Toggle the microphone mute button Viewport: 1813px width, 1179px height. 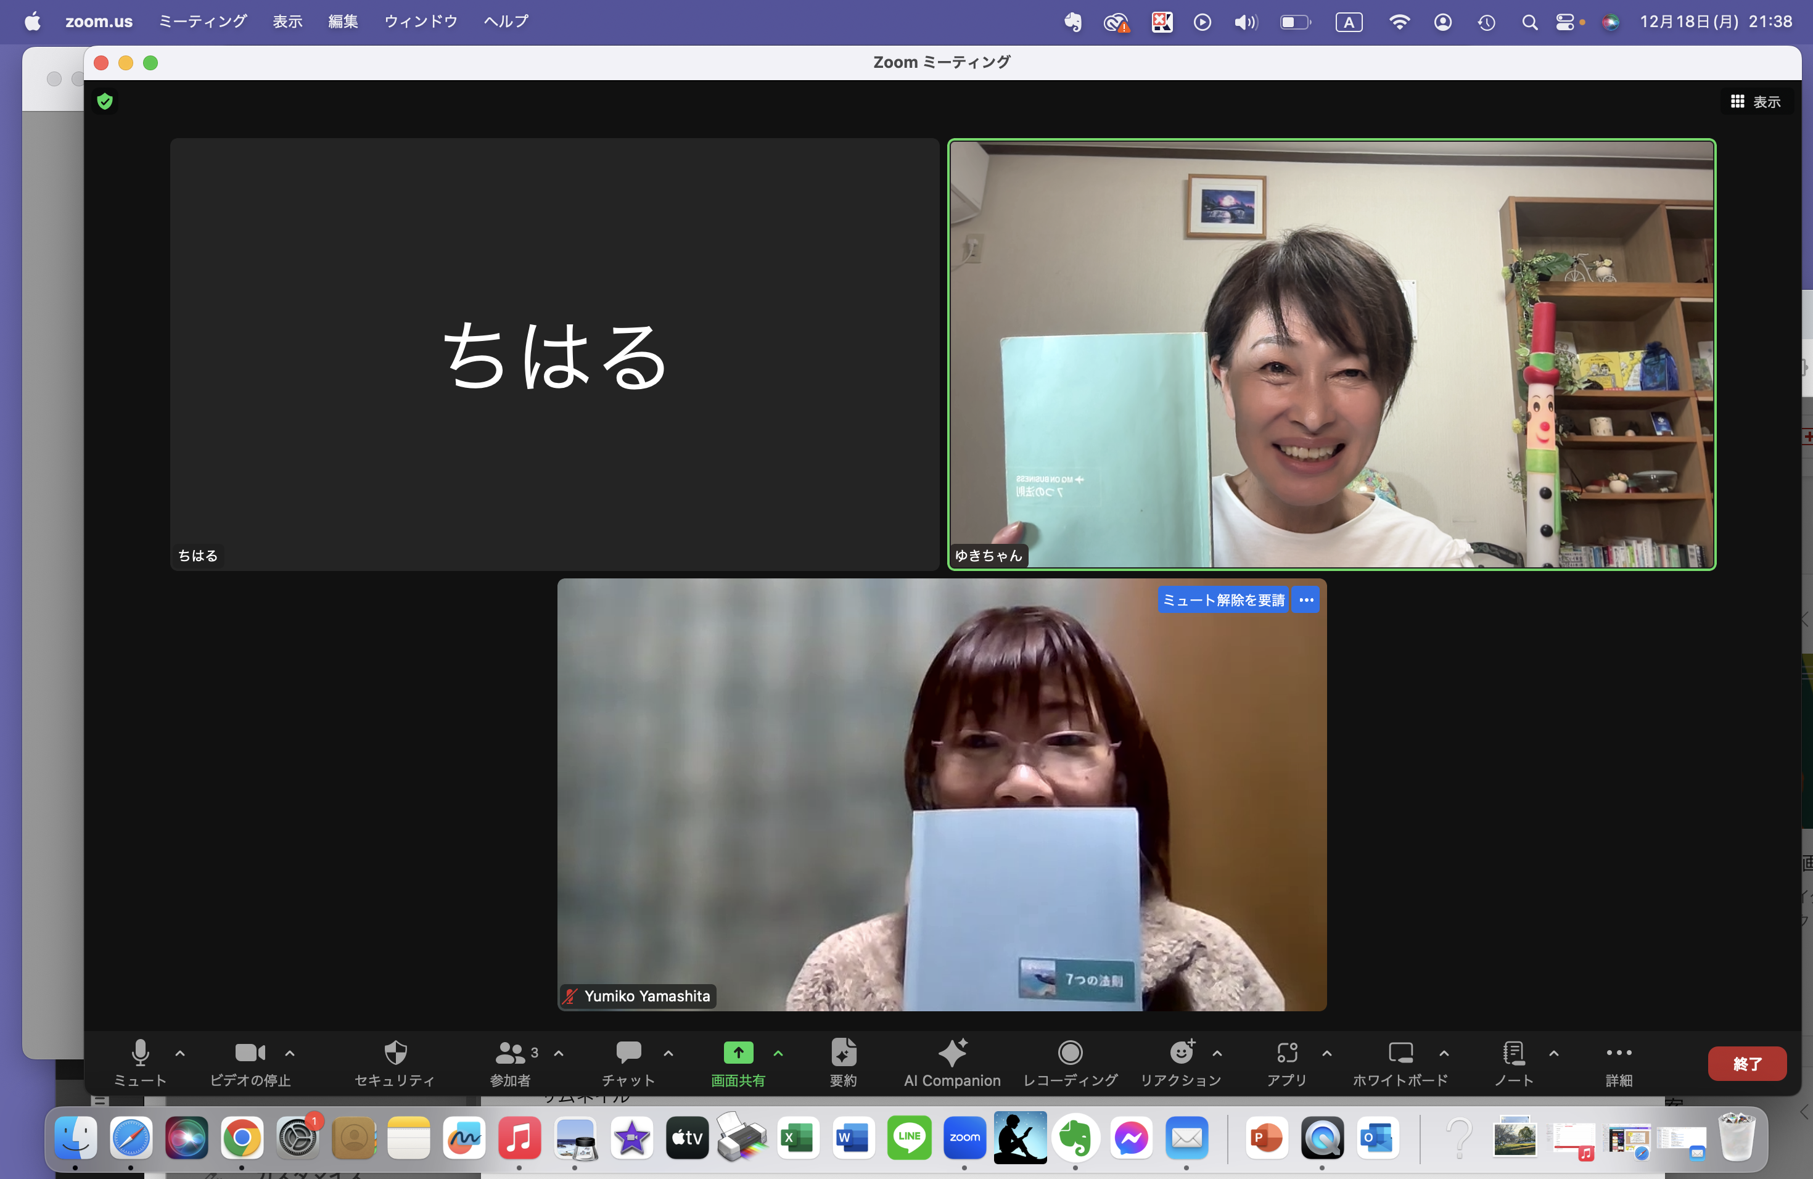(x=140, y=1053)
